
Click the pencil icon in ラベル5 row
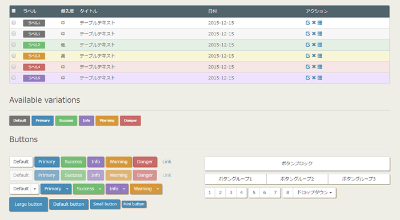(x=307, y=78)
